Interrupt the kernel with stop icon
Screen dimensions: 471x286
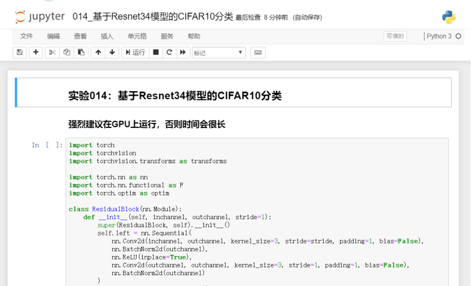click(156, 53)
